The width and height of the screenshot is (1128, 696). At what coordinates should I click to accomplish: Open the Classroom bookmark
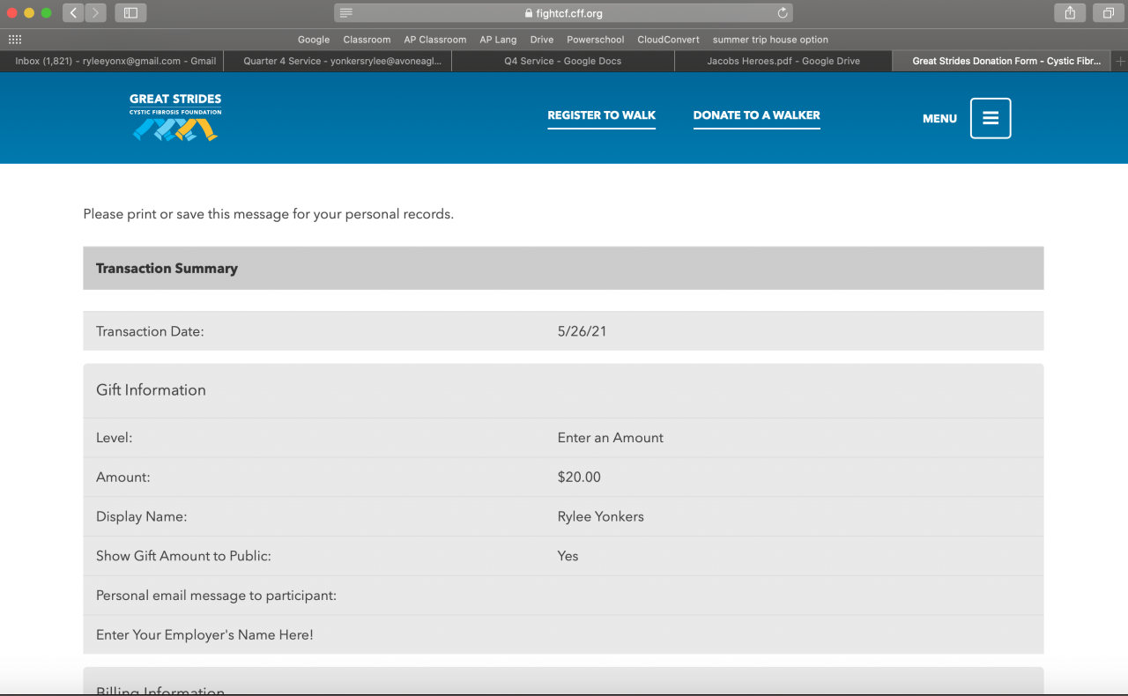[x=367, y=40]
